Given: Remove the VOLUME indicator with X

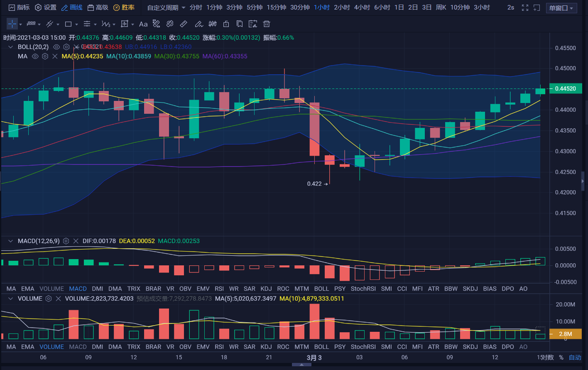Looking at the screenshot, I should click(x=58, y=299).
